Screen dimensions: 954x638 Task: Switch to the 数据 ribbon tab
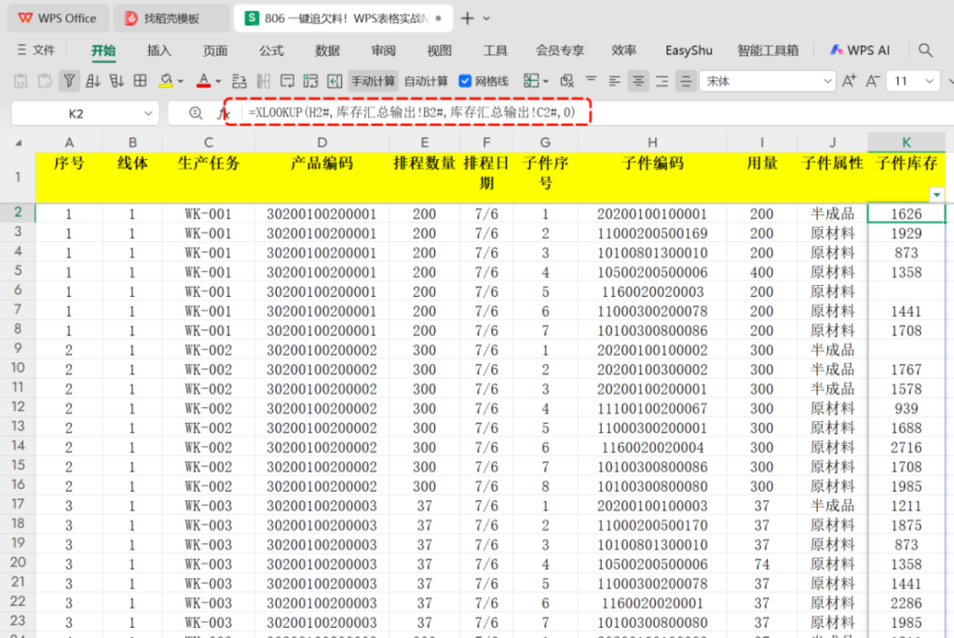pos(327,50)
